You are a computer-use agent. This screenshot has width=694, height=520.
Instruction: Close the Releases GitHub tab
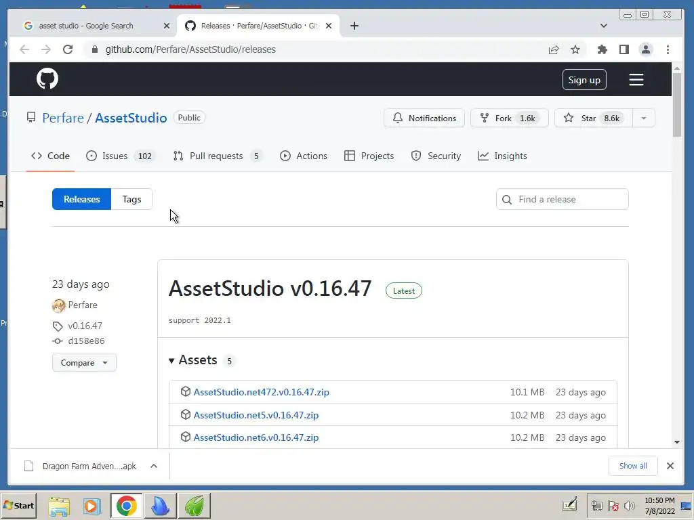(329, 26)
